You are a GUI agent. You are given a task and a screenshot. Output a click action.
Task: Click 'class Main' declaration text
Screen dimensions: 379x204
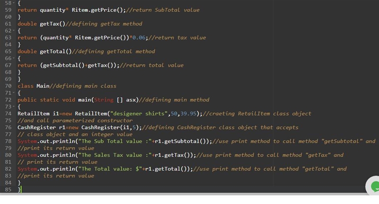[33, 86]
